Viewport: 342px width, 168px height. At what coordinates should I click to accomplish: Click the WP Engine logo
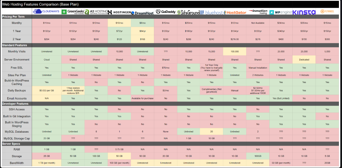coord(281,13)
